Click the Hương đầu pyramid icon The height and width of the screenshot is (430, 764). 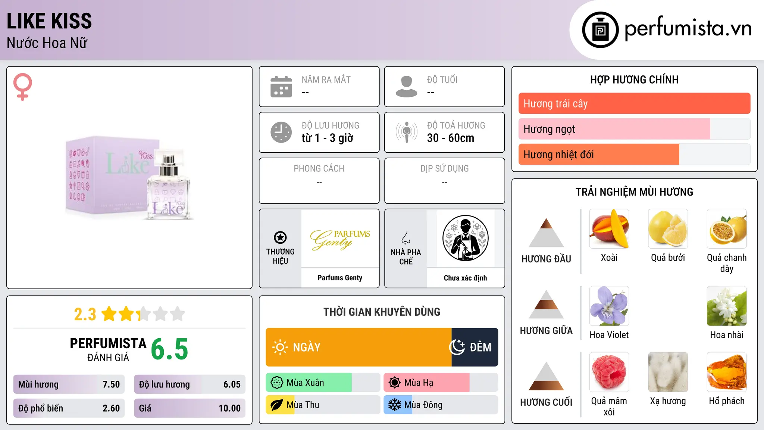pos(546,233)
